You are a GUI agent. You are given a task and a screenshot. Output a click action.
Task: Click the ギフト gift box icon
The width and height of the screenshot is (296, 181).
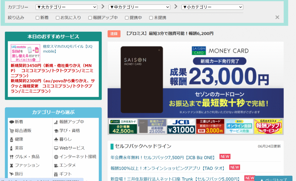(56, 174)
